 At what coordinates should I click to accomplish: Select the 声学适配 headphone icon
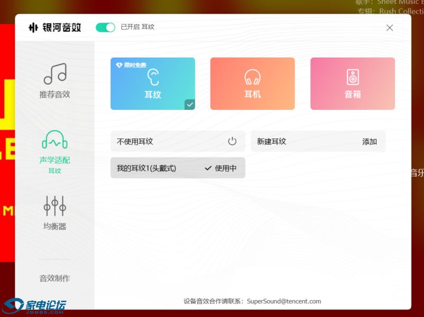pyautogui.click(x=54, y=140)
